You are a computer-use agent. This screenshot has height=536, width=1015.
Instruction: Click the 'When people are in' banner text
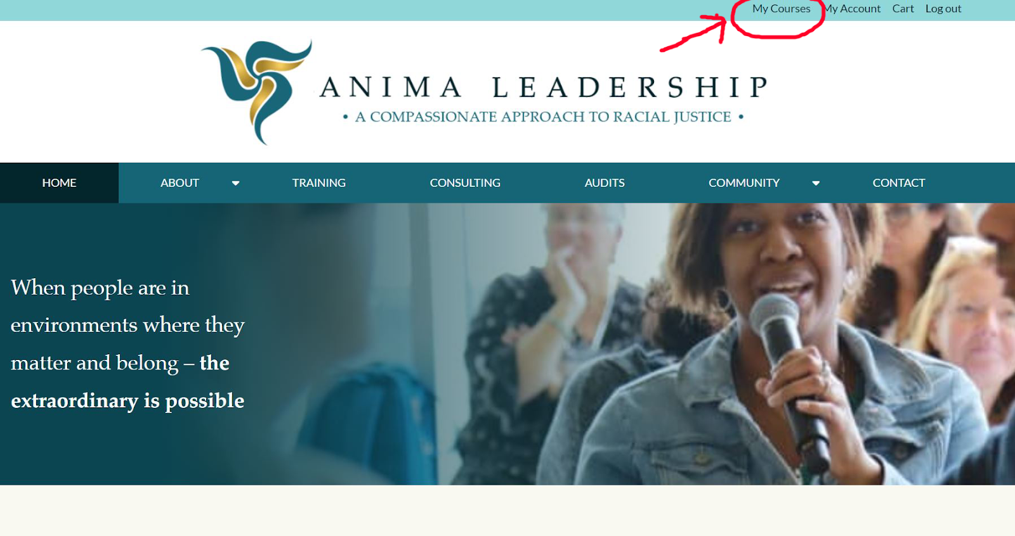100,288
